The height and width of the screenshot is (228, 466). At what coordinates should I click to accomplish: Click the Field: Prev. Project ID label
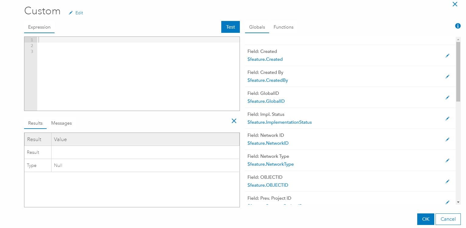click(269, 198)
